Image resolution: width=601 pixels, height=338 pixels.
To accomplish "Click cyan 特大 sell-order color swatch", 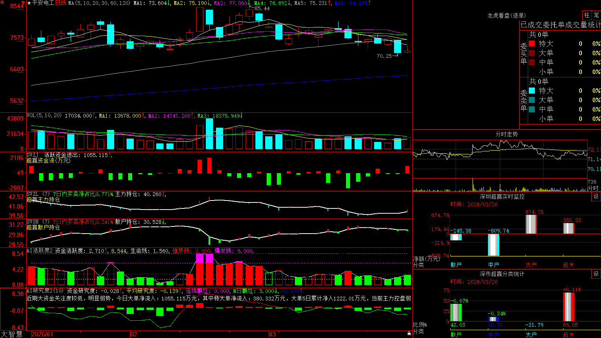I will (x=532, y=91).
